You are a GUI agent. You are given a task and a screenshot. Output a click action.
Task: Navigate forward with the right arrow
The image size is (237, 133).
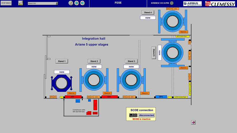[x=82, y=3]
